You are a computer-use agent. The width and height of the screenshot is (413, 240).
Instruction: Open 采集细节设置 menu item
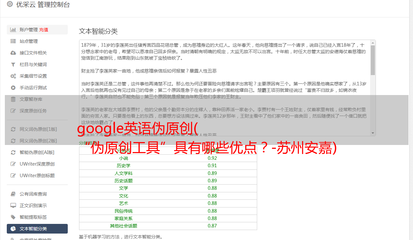37,76
